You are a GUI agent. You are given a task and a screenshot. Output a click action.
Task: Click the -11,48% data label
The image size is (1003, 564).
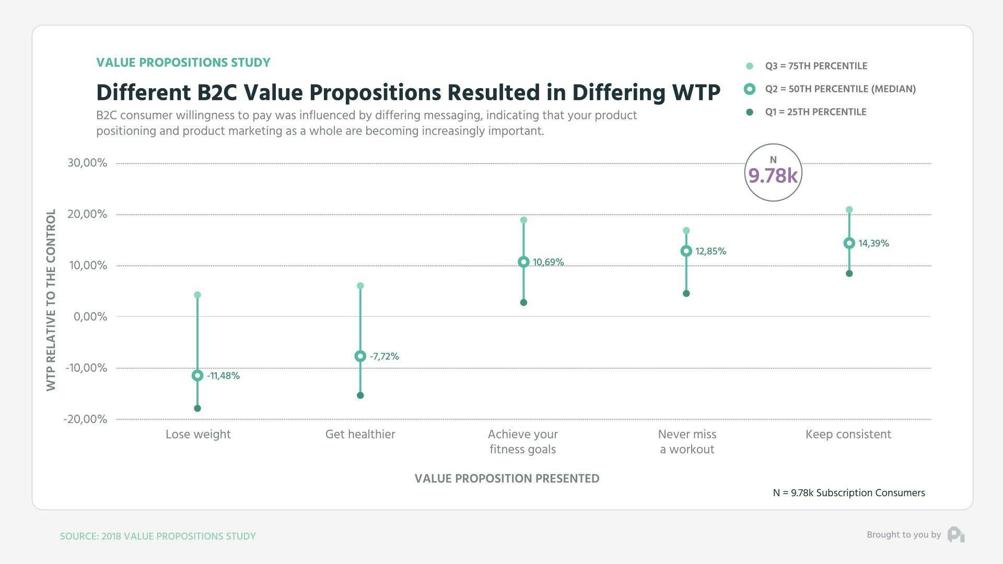(224, 376)
